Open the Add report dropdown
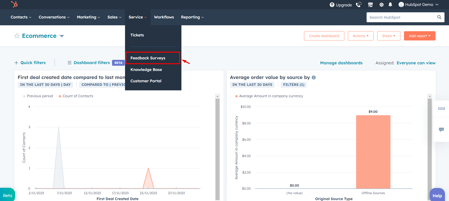449x201 pixels. coord(419,36)
